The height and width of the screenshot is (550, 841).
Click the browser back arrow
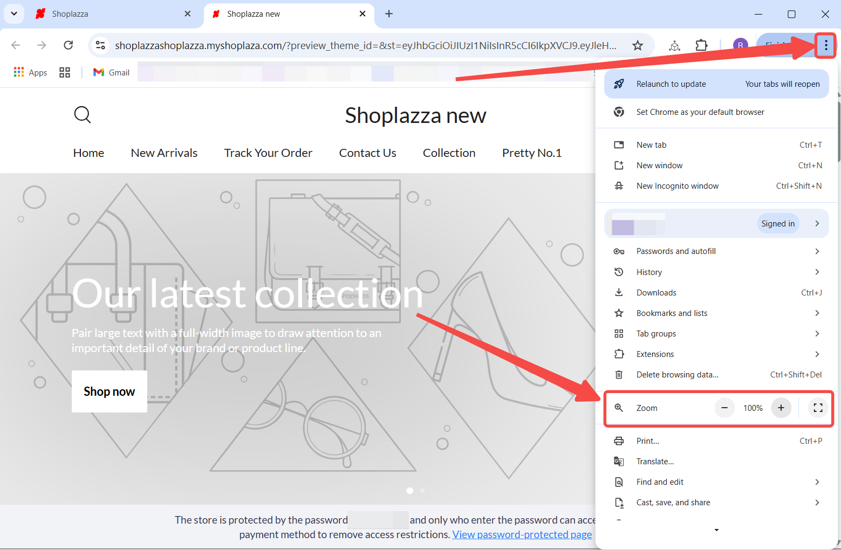click(16, 45)
